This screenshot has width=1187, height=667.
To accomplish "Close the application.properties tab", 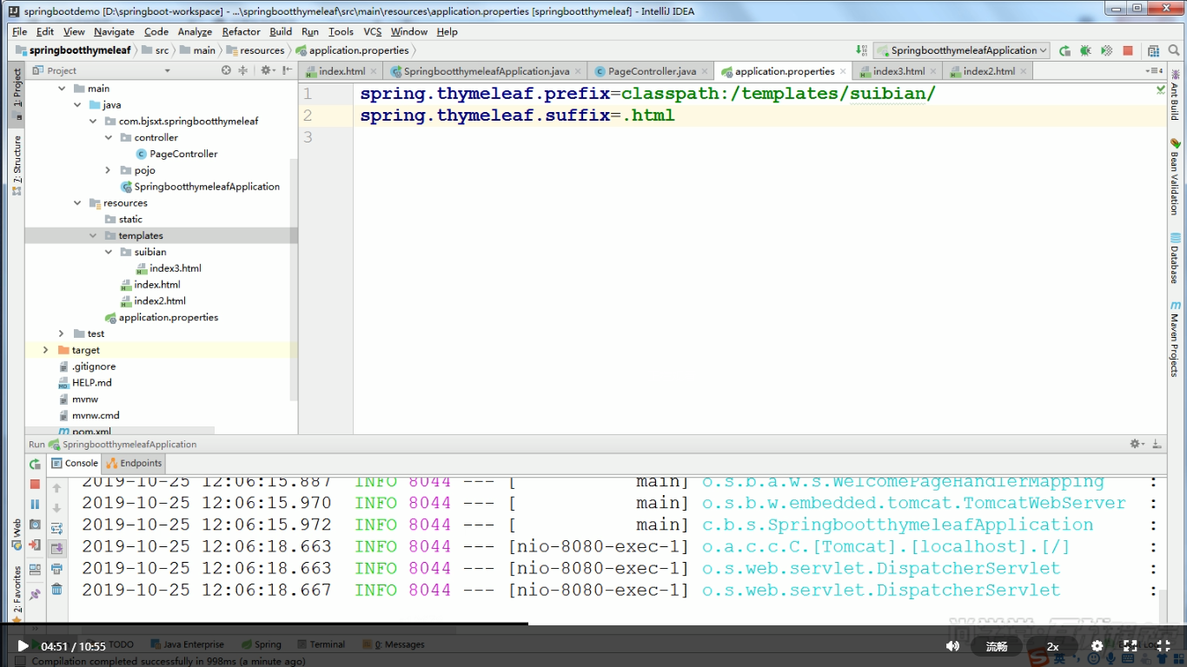I will coord(843,71).
